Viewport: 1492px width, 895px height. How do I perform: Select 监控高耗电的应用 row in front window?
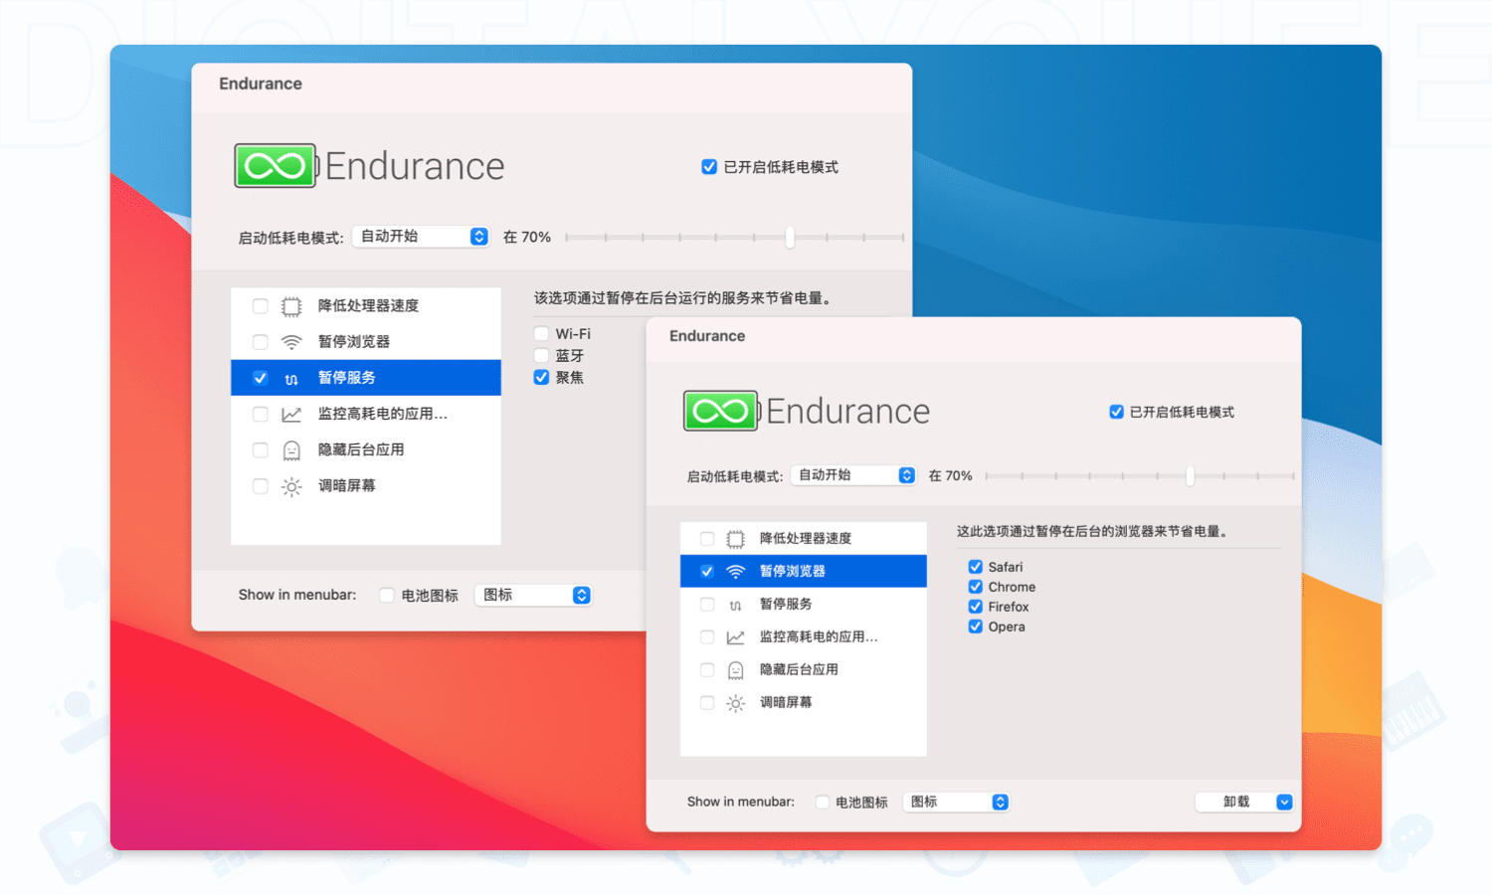pyautogui.click(x=804, y=637)
